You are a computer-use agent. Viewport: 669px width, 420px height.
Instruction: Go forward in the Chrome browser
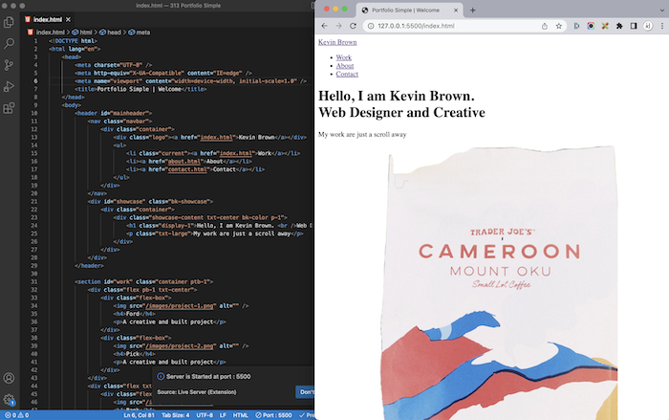(338, 26)
